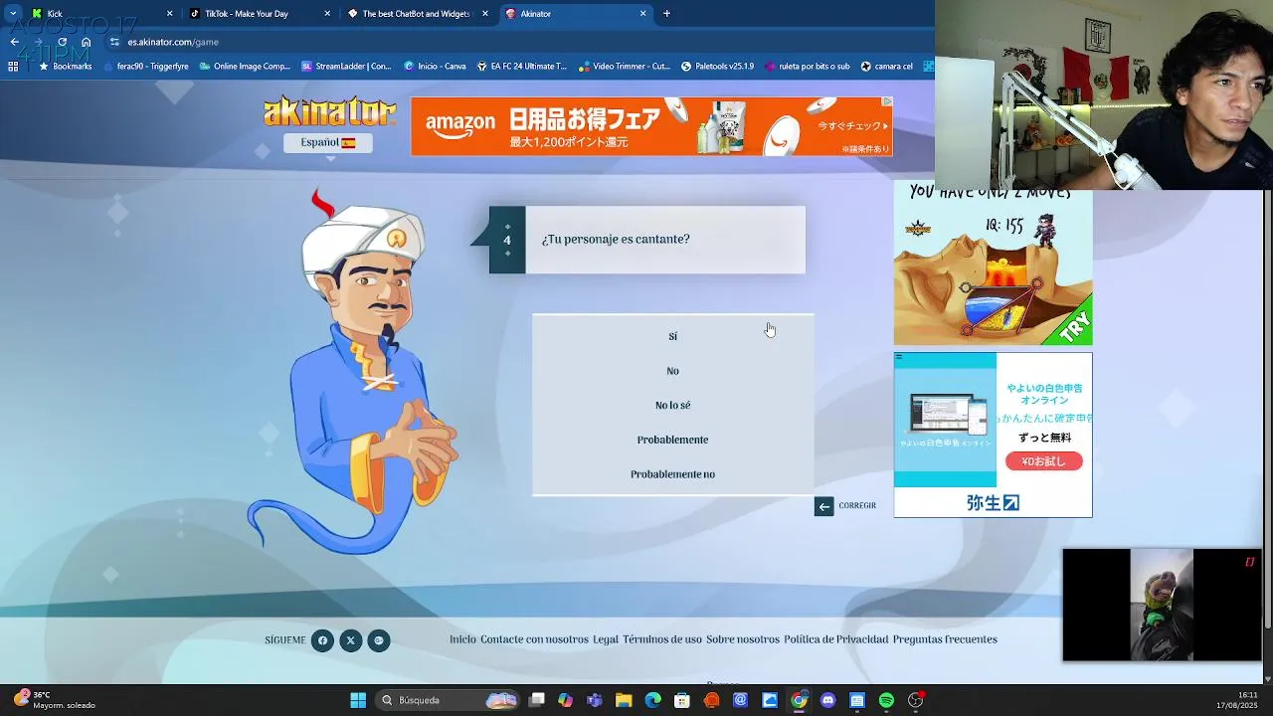Choose Probablemente no as the answer
The image size is (1273, 716).
click(672, 474)
